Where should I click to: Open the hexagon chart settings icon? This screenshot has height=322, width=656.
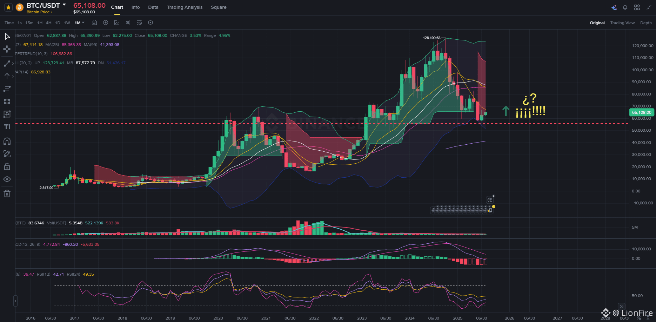150,22
